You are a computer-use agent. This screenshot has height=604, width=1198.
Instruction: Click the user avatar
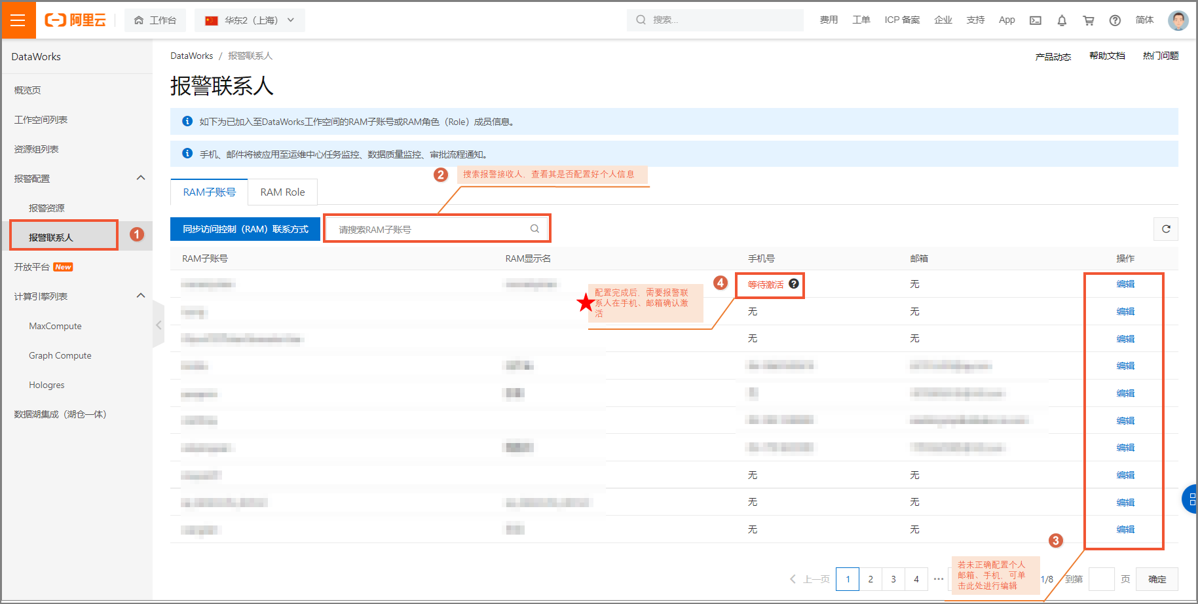1178,20
